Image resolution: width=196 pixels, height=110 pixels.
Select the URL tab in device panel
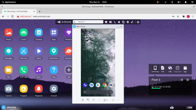[x=170, y=69]
